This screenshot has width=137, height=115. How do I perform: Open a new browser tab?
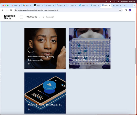pyautogui.click(x=125, y=5)
